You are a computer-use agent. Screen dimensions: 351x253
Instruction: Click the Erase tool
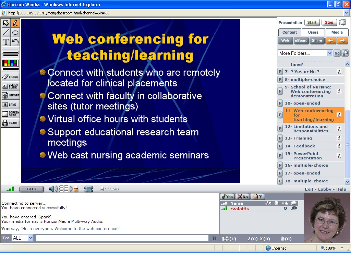(11, 77)
